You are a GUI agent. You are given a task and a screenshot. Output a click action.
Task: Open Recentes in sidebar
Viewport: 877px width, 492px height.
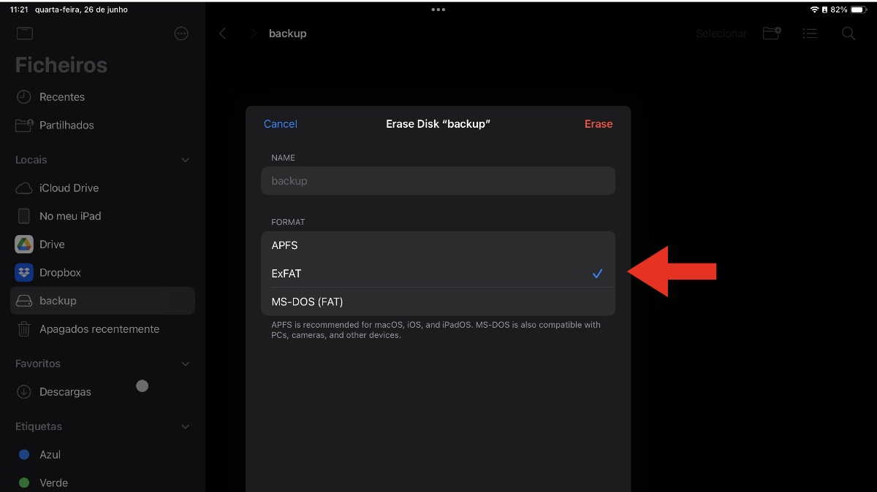[x=102, y=97]
